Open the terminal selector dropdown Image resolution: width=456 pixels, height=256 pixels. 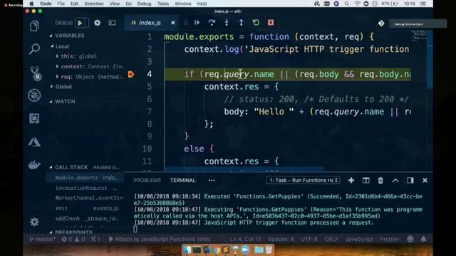tap(303, 180)
